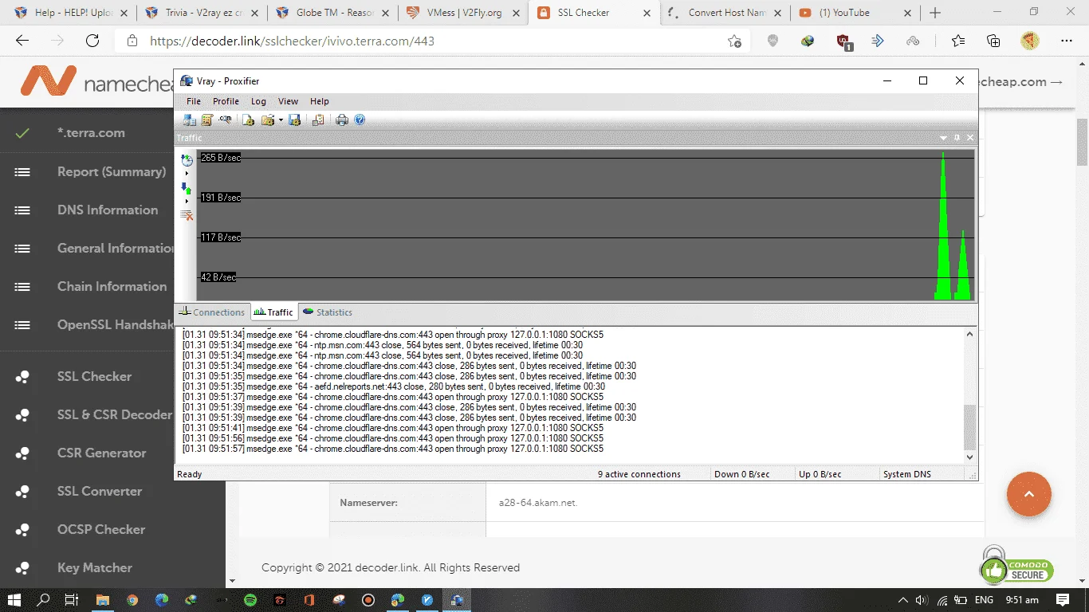Click the clear traffic red X icon
Screen dimensions: 1089x612
(x=187, y=216)
